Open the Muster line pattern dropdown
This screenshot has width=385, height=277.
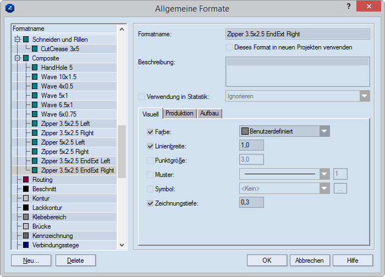[324, 174]
